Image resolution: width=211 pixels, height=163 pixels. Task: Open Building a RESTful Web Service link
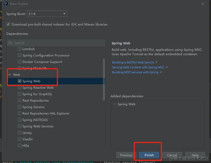pyautogui.click(x=133, y=62)
